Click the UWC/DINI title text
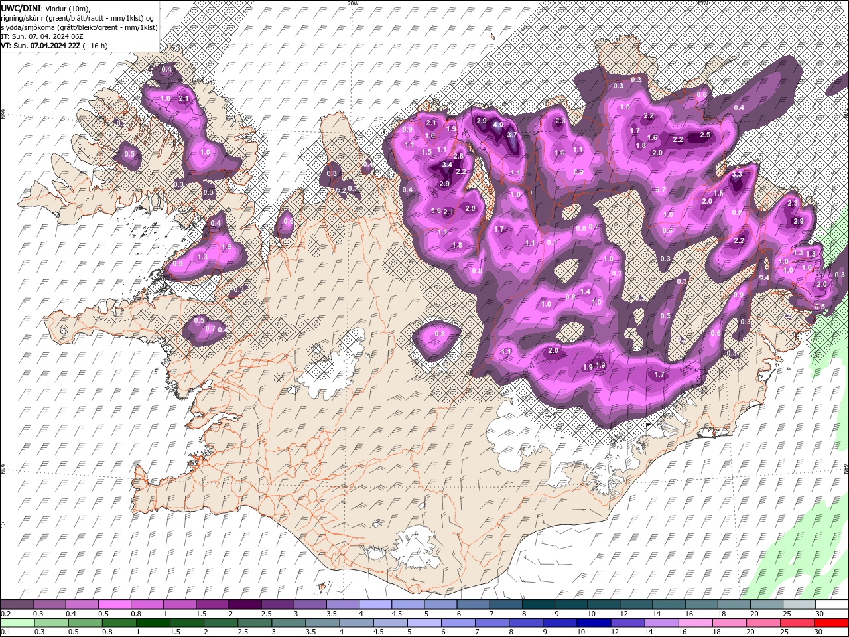The height and width of the screenshot is (637, 849). (x=21, y=7)
